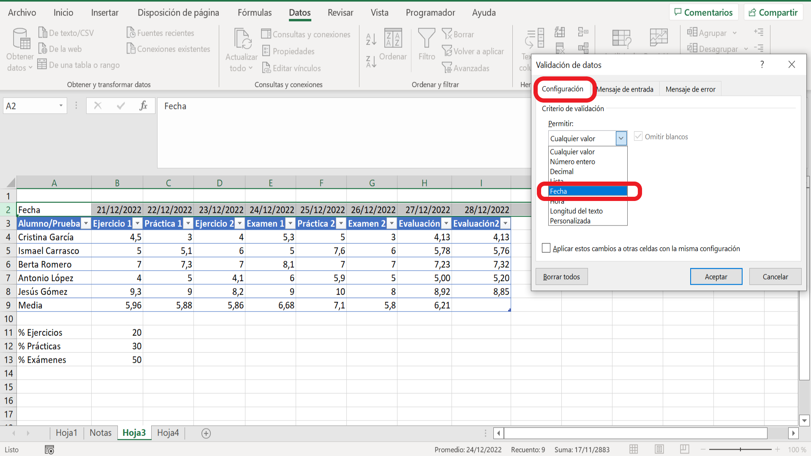Image resolution: width=811 pixels, height=456 pixels.
Task: Switch to the Notas sheet tab
Action: tap(101, 433)
